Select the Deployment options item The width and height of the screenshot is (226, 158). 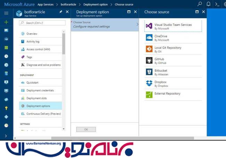tap(40, 106)
